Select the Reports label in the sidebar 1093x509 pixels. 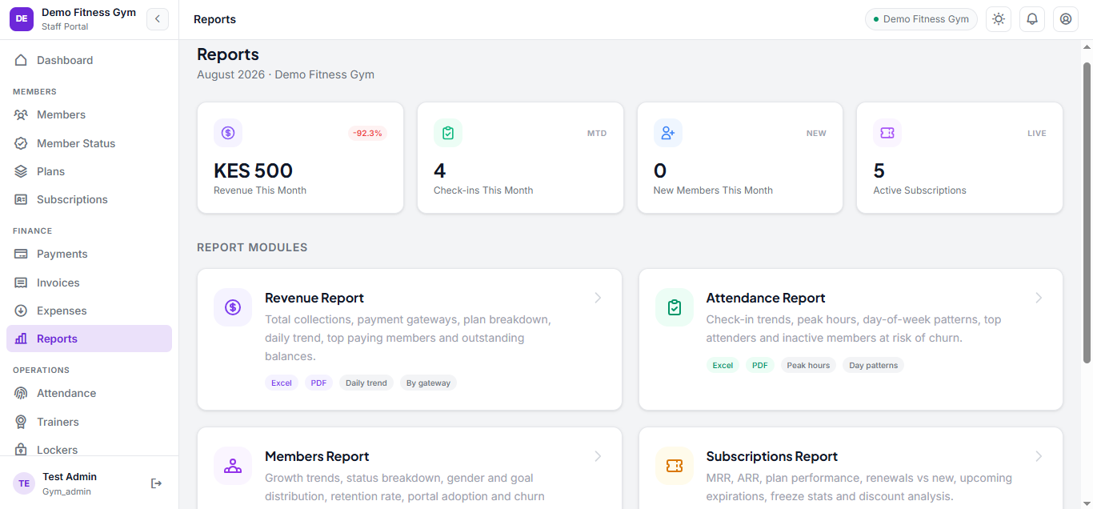click(x=57, y=339)
